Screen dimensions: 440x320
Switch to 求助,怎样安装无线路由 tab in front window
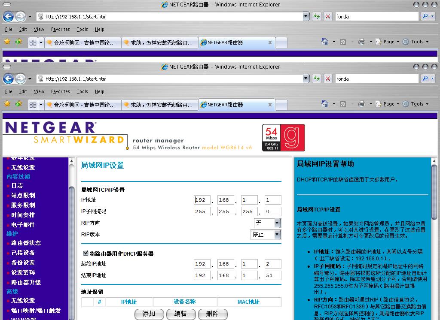[160, 105]
